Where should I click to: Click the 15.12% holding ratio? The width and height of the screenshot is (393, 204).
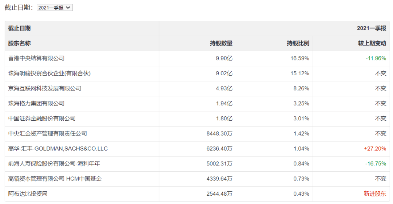click(x=300, y=73)
